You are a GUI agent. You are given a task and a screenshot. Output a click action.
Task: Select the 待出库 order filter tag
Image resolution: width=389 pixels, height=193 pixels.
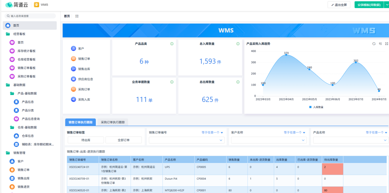[x=86, y=140]
